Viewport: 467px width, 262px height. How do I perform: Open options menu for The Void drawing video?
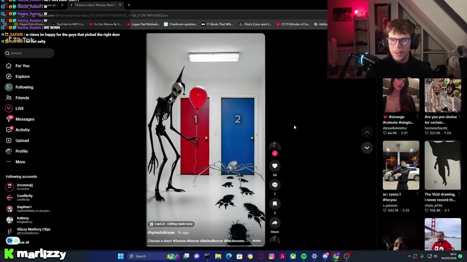point(459,194)
